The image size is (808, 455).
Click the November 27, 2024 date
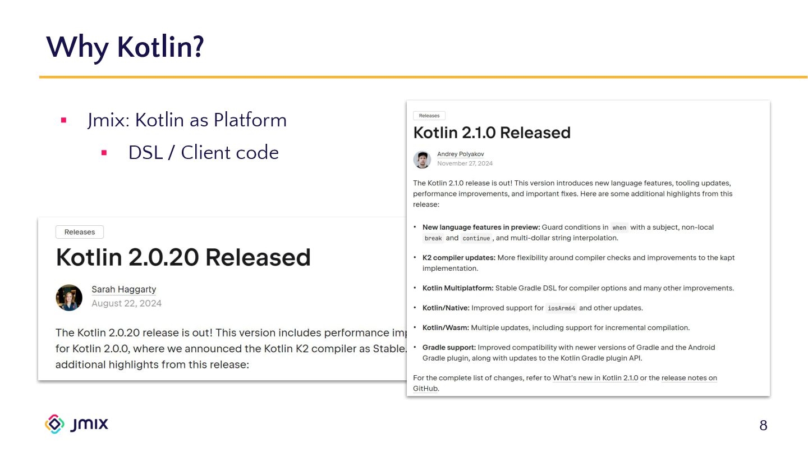465,163
